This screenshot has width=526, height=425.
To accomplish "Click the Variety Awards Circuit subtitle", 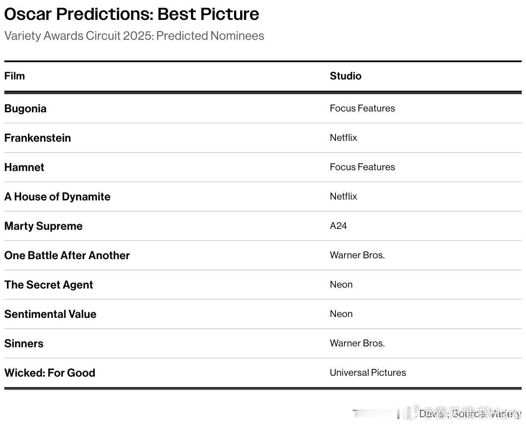I will coord(134,36).
